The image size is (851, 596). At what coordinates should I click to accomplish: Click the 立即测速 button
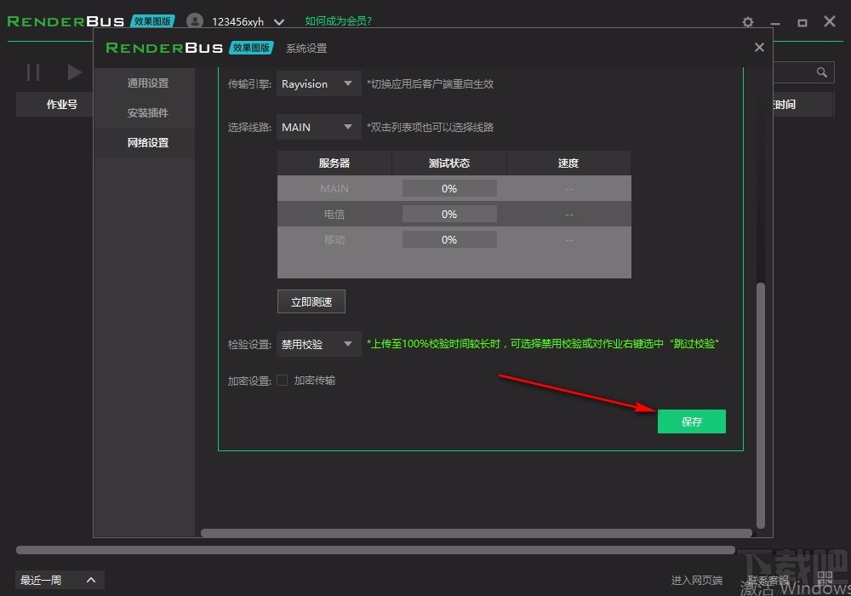pyautogui.click(x=311, y=301)
